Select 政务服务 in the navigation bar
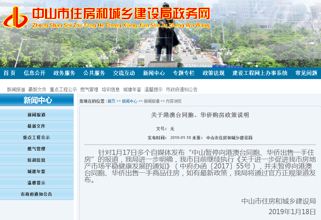321x220 pixels. pos(64,73)
